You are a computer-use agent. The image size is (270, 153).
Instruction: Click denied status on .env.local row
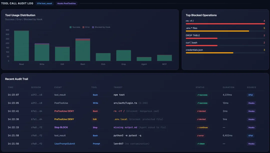click(201, 119)
